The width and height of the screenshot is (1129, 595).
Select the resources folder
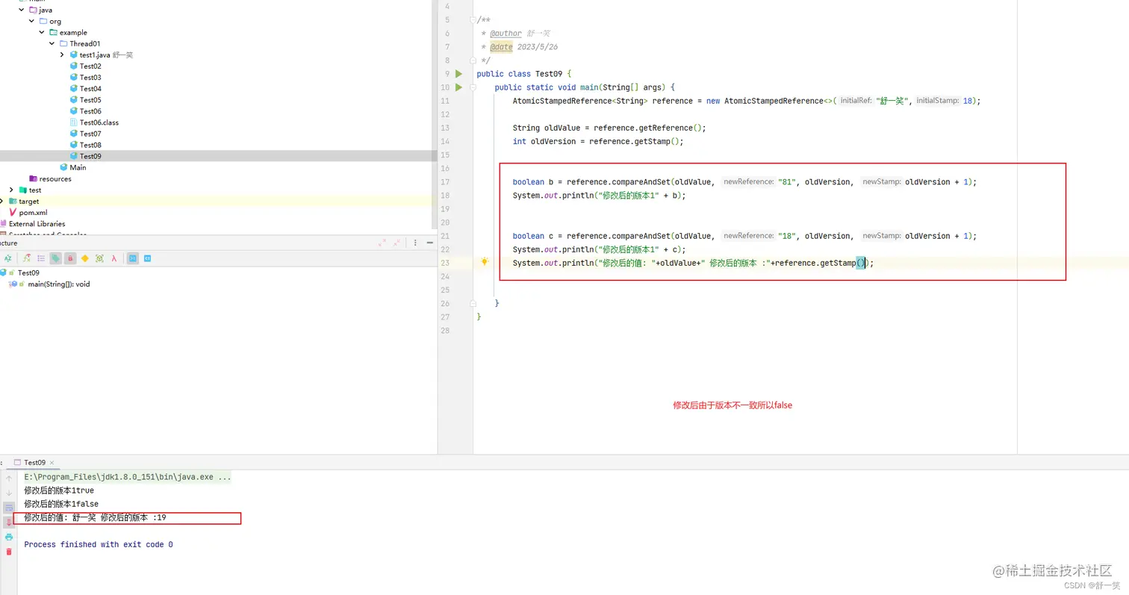pyautogui.click(x=55, y=178)
